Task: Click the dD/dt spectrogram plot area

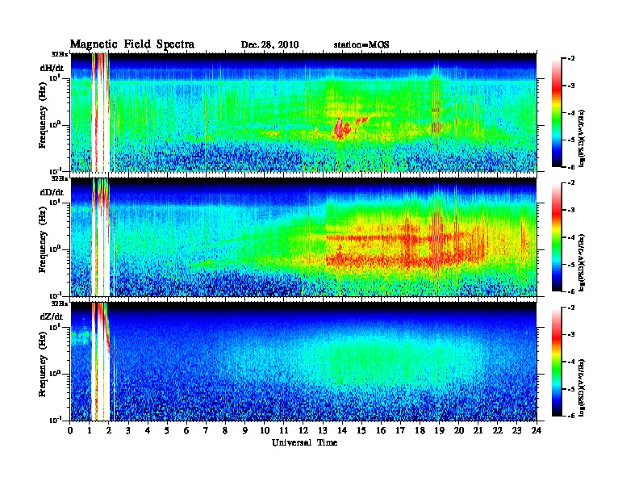Action: click(303, 237)
